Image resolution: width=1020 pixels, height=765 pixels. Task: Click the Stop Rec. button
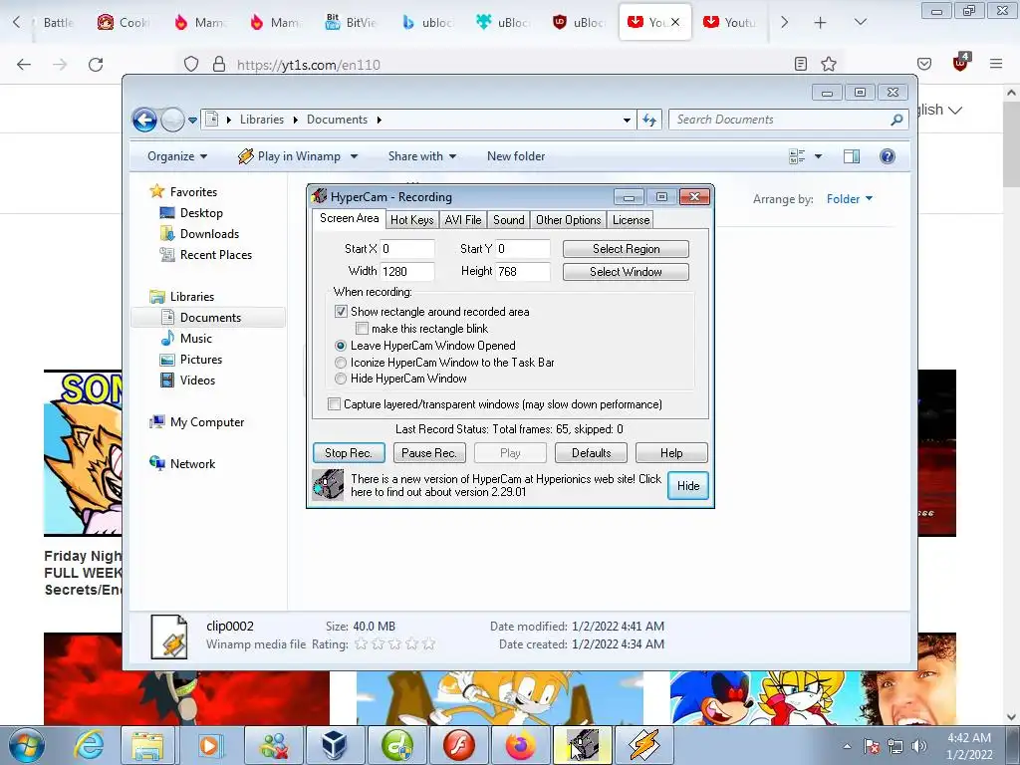point(349,453)
